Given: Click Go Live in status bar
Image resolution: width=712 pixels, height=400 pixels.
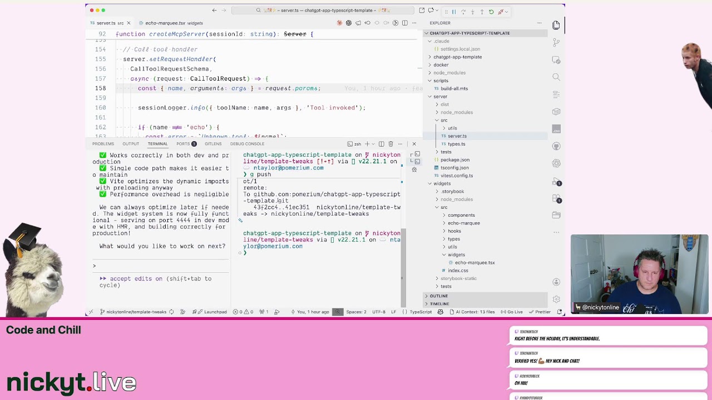Looking at the screenshot, I should 511,312.
